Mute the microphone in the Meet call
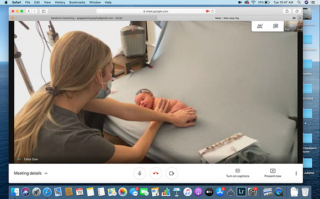 click(140, 173)
